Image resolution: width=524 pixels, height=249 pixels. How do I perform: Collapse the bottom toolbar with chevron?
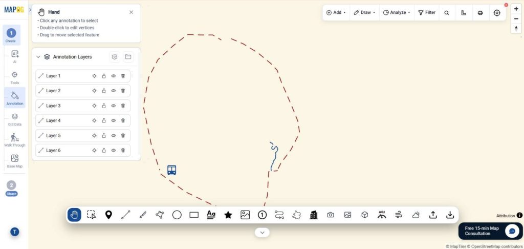pyautogui.click(x=263, y=232)
